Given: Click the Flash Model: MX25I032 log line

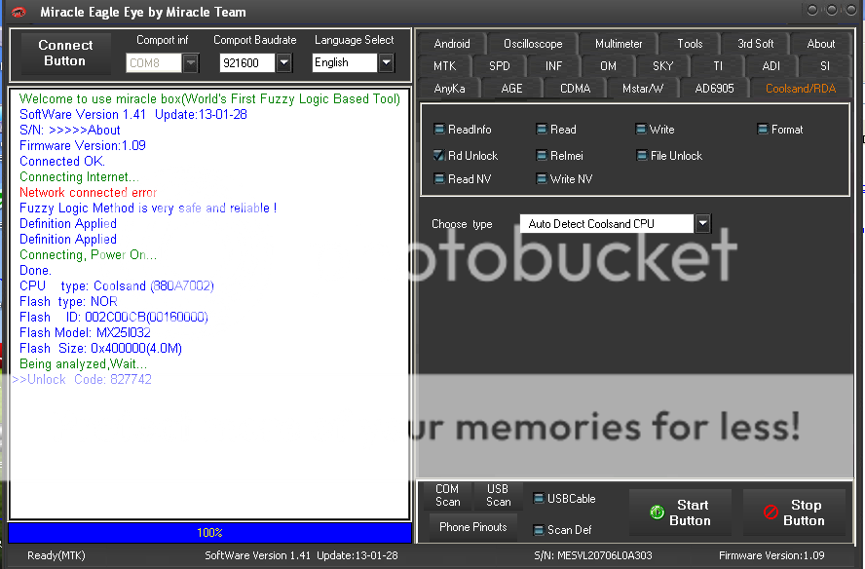Looking at the screenshot, I should tap(85, 333).
